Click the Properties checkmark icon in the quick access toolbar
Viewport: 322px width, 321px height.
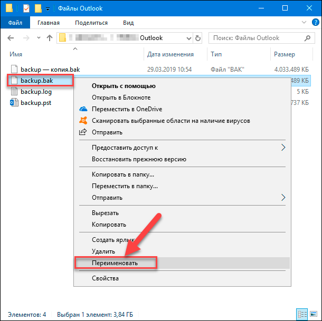(26, 8)
